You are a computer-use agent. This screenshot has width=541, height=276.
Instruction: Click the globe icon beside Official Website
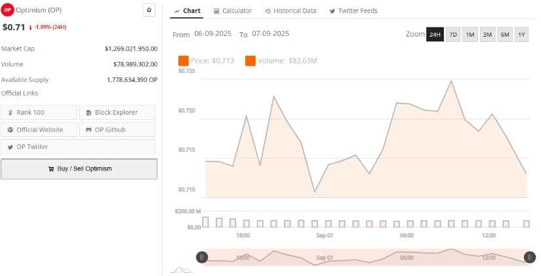[10, 130]
